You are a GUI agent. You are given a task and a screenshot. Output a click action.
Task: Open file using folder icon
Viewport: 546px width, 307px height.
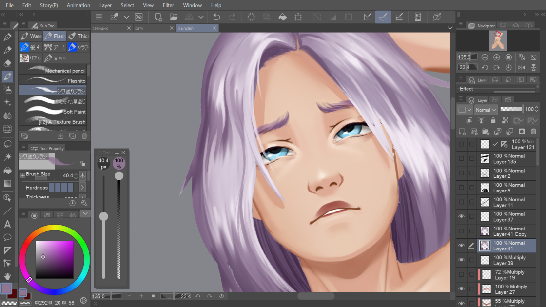[174, 17]
